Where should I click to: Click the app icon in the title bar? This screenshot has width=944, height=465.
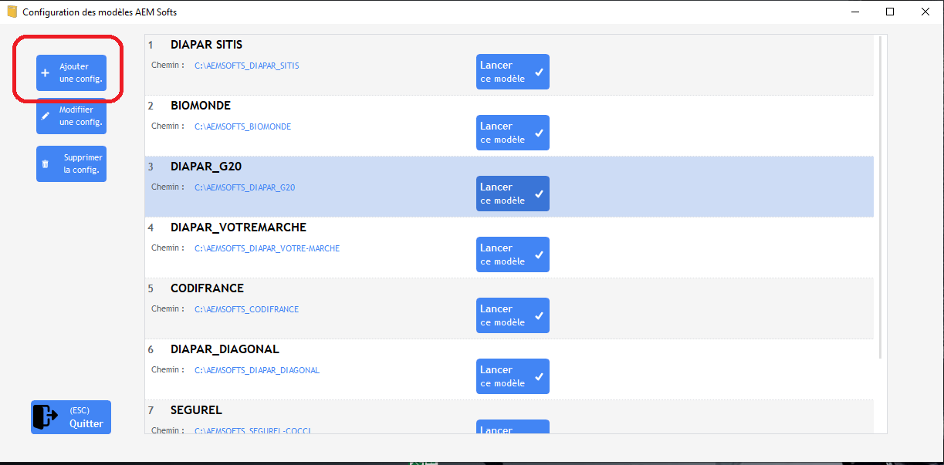coord(12,12)
